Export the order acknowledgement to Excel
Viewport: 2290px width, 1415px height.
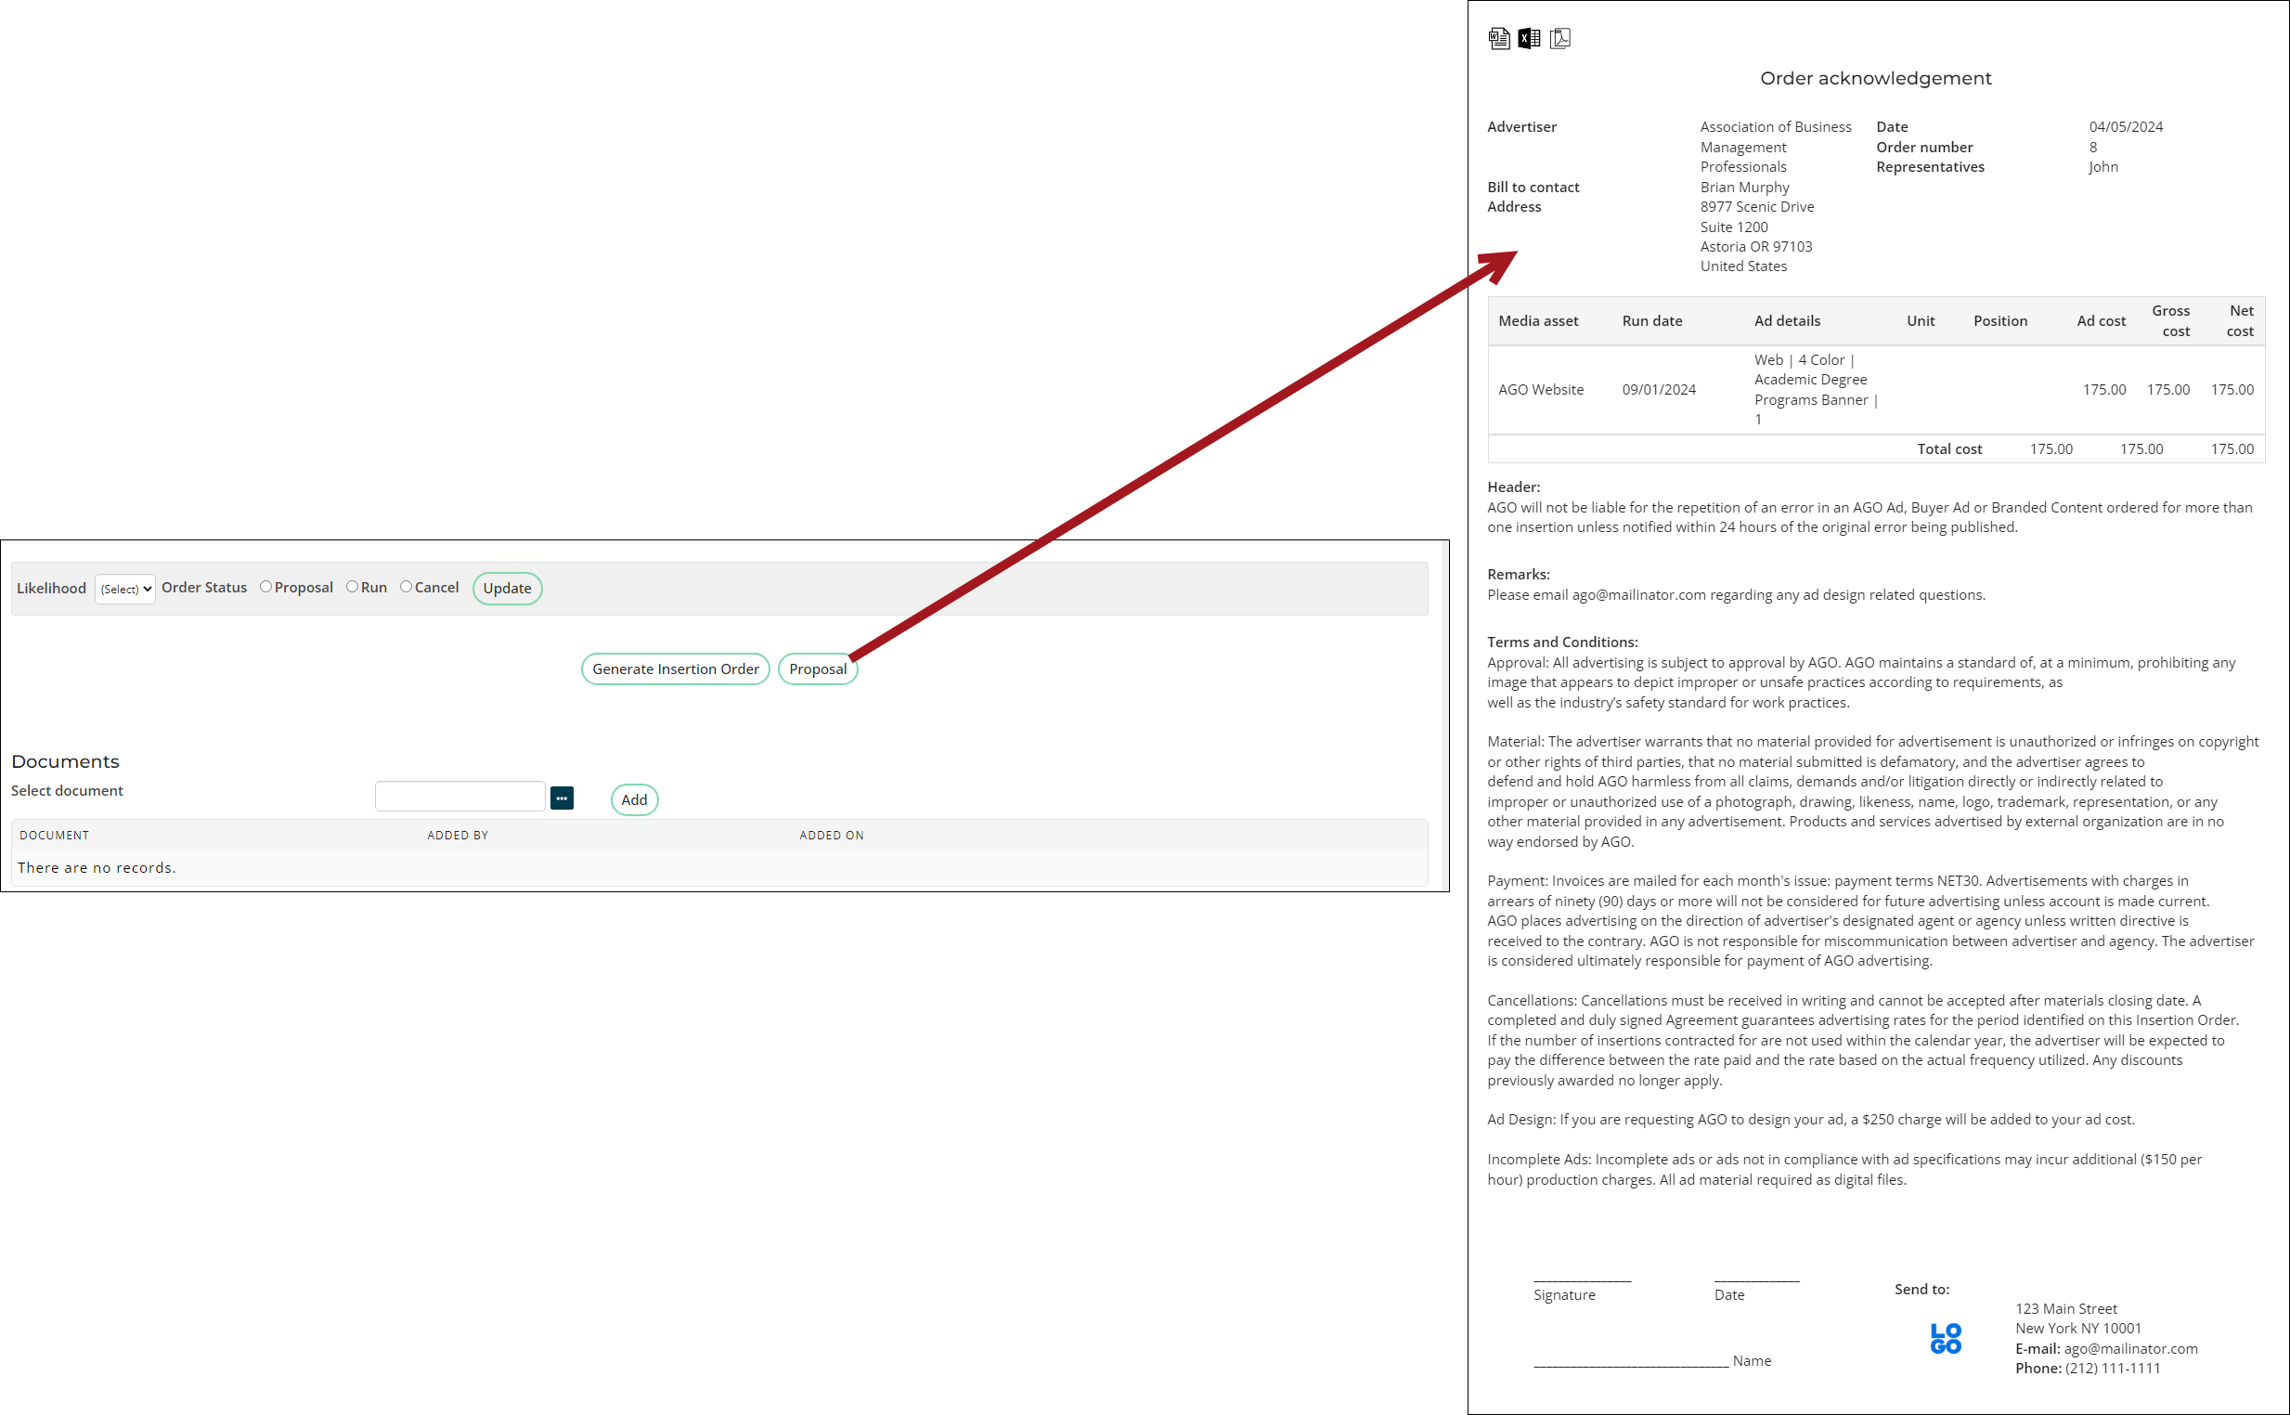pos(1530,38)
